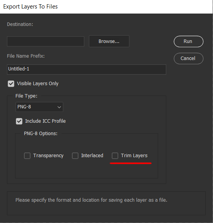This screenshot has width=213, height=223.
Task: Click the chevron arrow on File Type combo
Action: 59,107
